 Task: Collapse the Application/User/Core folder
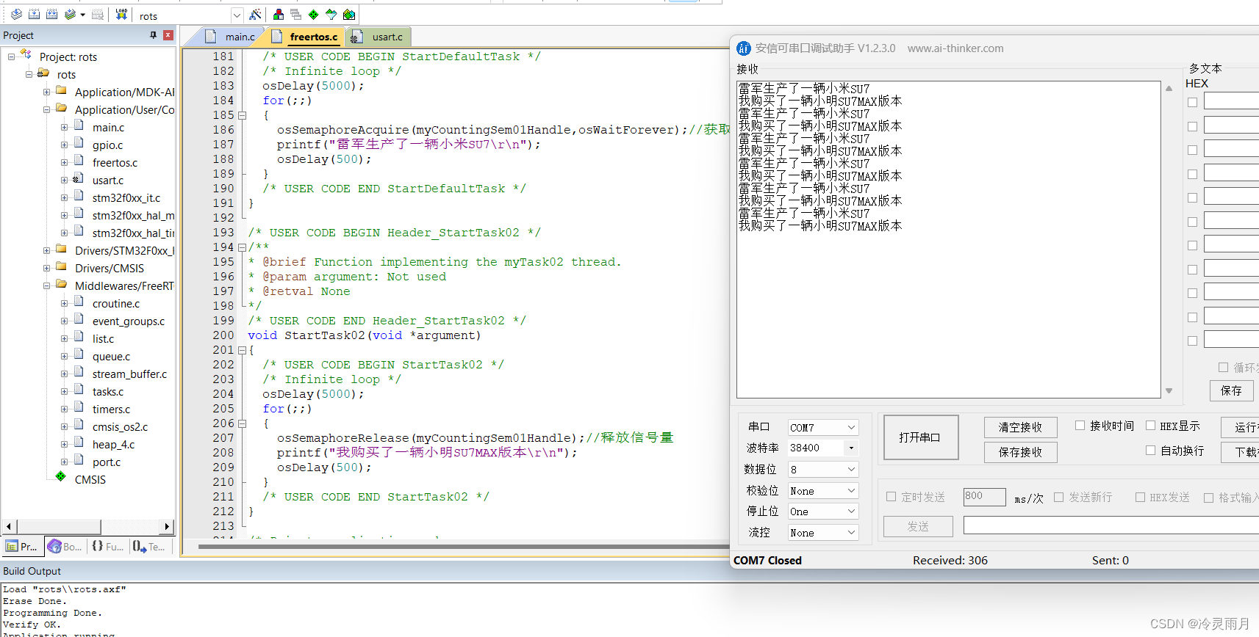46,110
